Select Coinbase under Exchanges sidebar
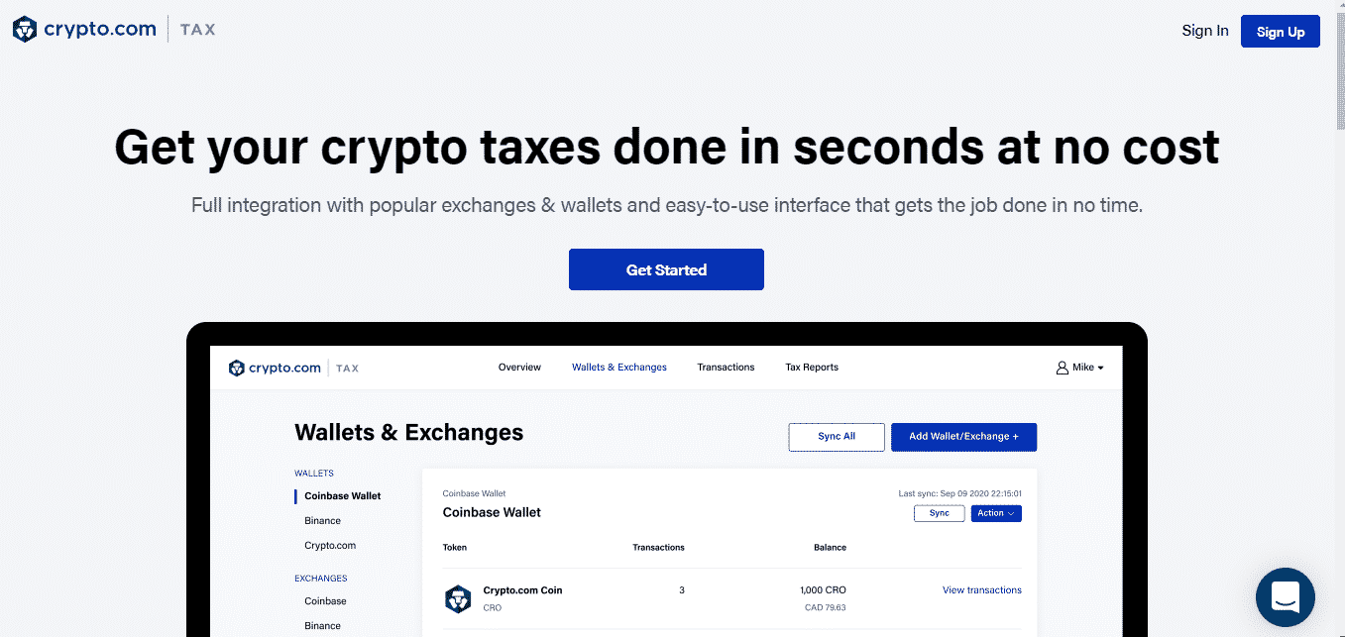 point(325,601)
